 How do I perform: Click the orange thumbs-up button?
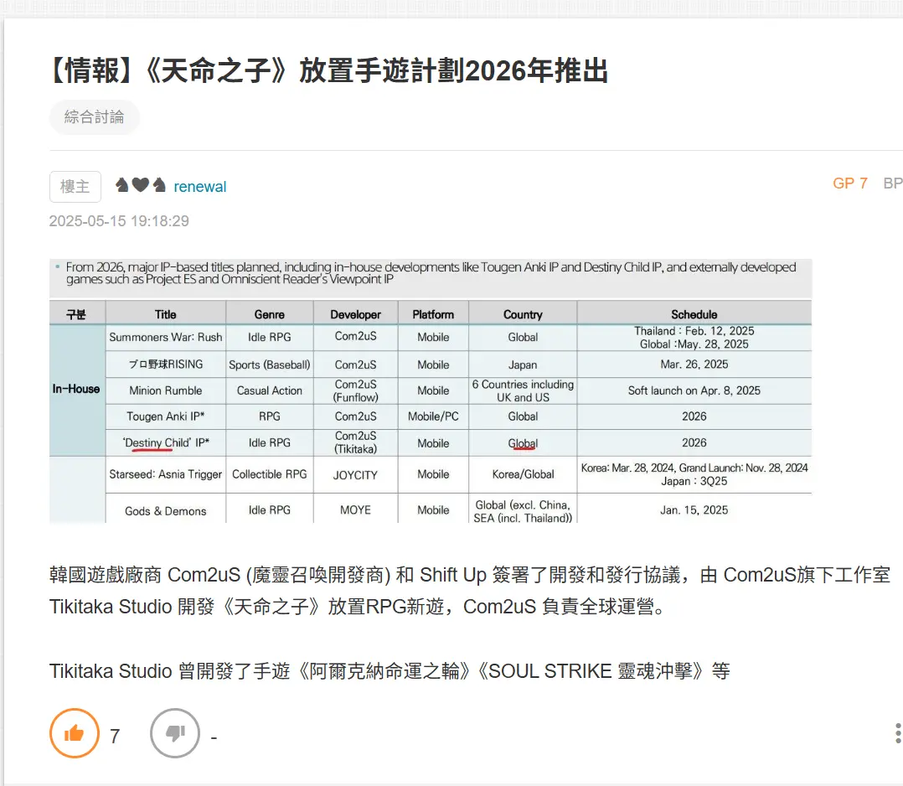[x=75, y=733]
